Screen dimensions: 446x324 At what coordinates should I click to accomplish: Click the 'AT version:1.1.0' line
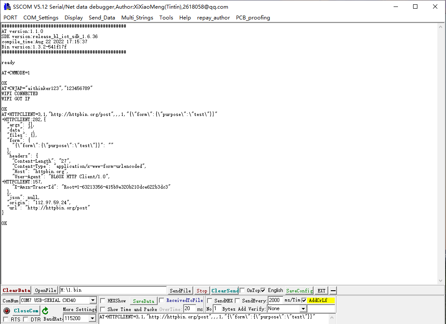click(x=22, y=31)
